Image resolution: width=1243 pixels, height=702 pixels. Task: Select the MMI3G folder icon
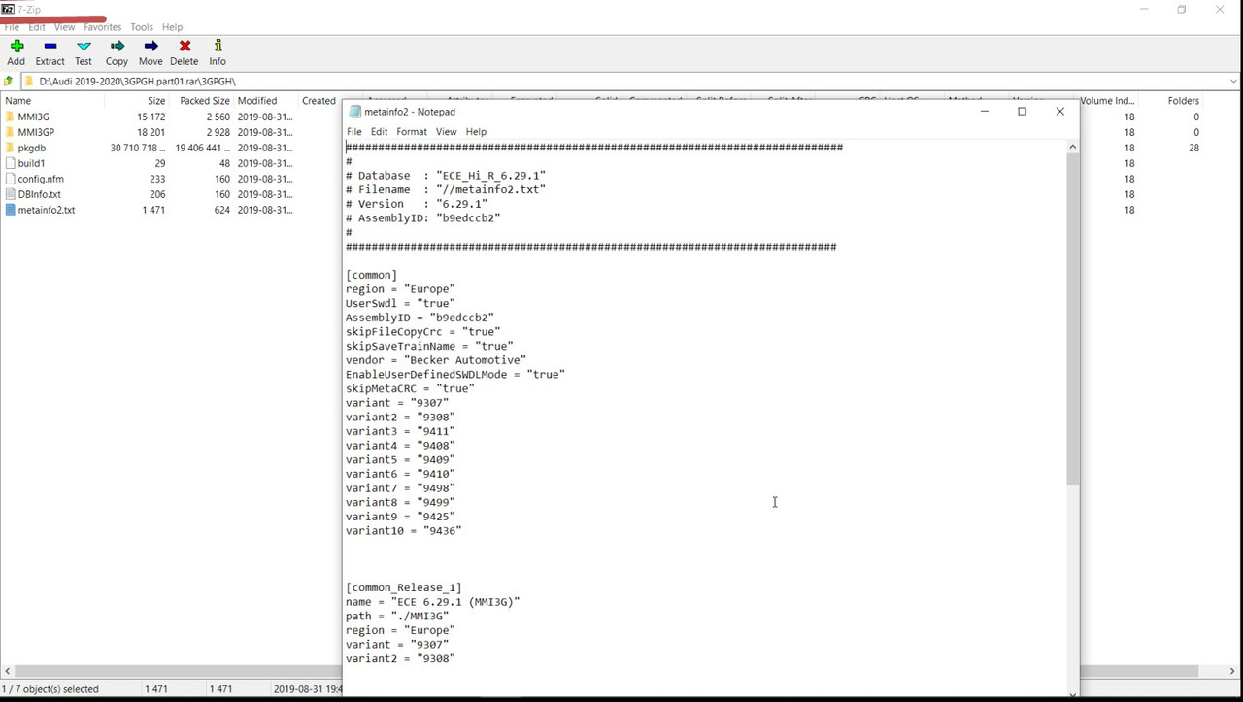pos(10,117)
